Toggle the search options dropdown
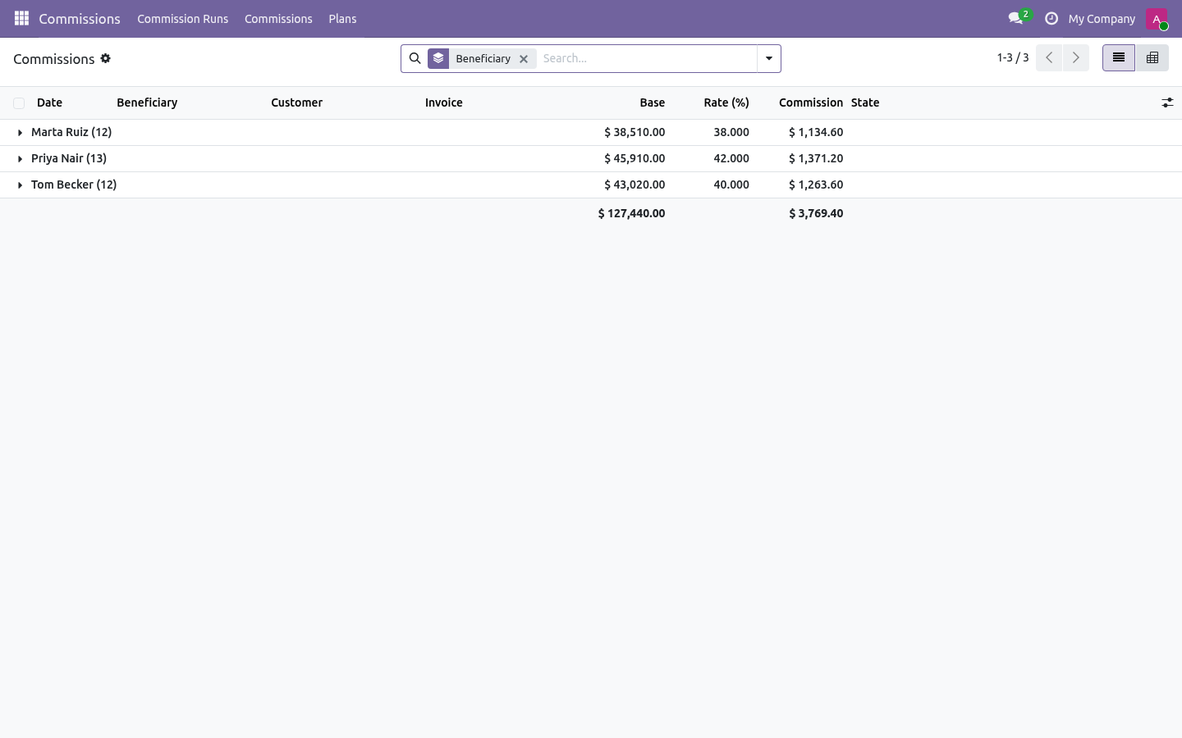This screenshot has width=1182, height=738. [769, 58]
